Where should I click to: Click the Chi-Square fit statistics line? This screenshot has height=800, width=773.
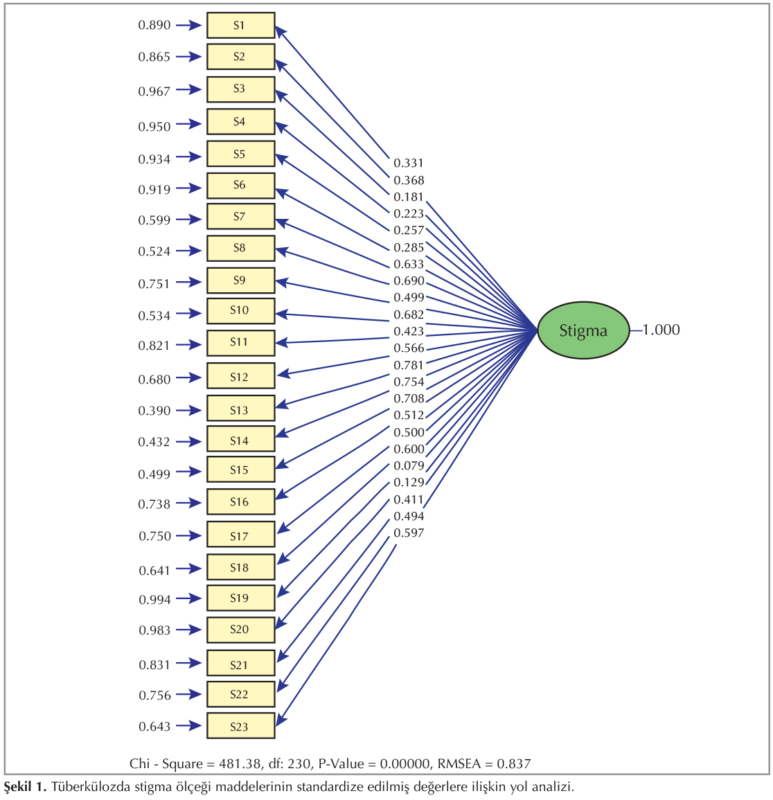click(x=330, y=764)
